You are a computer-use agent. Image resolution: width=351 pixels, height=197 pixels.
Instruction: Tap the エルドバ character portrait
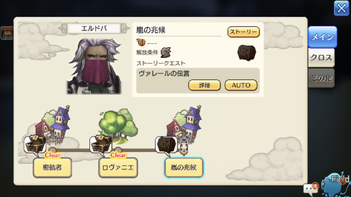tap(94, 66)
